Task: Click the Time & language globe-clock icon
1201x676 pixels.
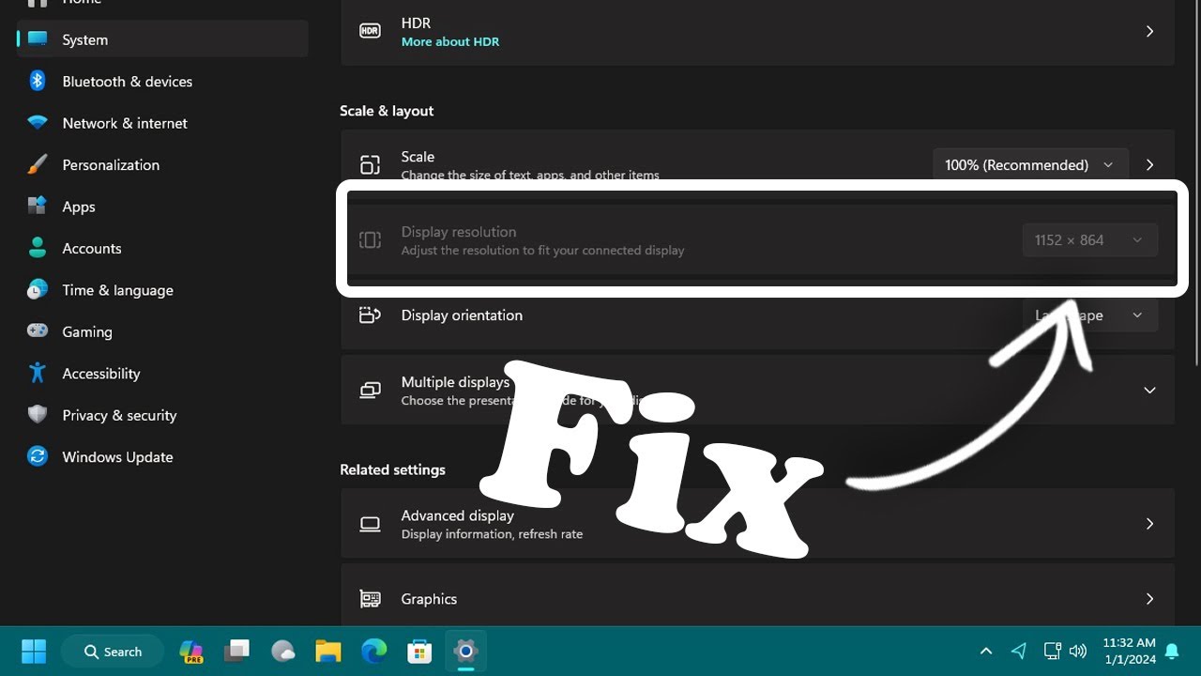Action: click(38, 289)
